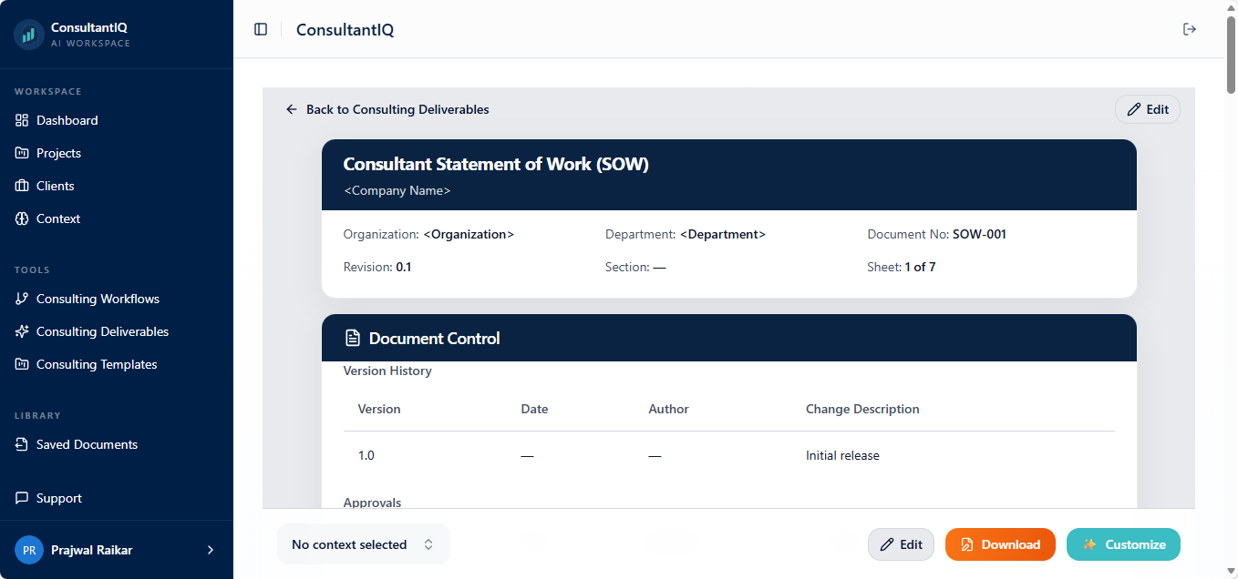Viewport: 1238px width, 579px height.
Task: Click the Customize sparkle icon
Action: pyautogui.click(x=1089, y=544)
